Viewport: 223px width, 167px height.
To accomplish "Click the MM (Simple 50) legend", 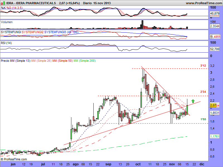I will point(62,61).
